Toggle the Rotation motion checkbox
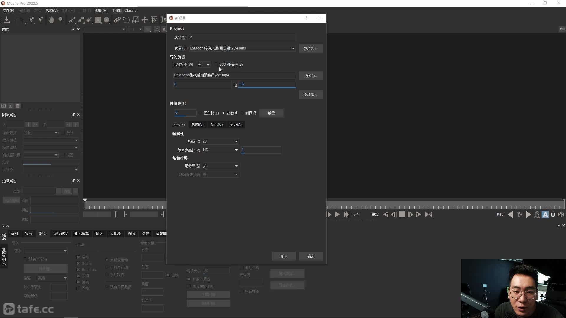Screen dimensions: 566x318 click(78, 269)
